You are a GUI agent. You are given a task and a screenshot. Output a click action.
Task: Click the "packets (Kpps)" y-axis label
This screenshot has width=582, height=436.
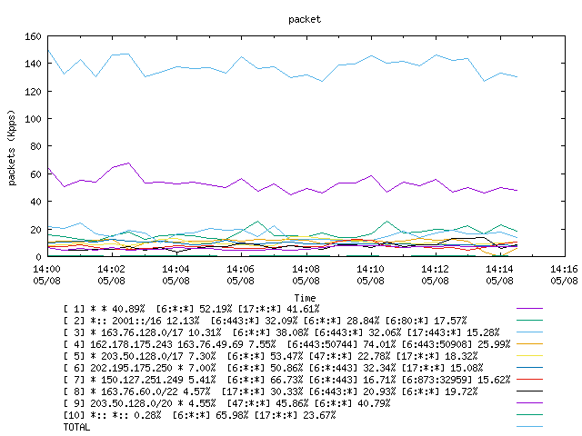[x=12, y=147]
